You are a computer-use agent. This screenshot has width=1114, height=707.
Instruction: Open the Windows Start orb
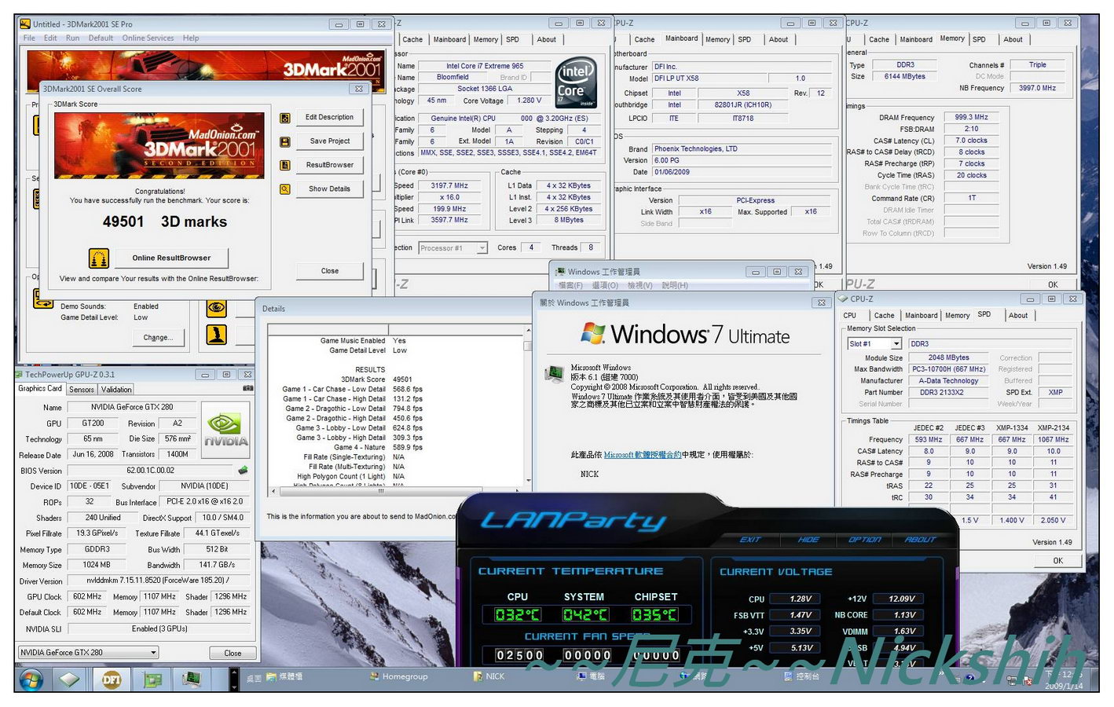pyautogui.click(x=31, y=679)
